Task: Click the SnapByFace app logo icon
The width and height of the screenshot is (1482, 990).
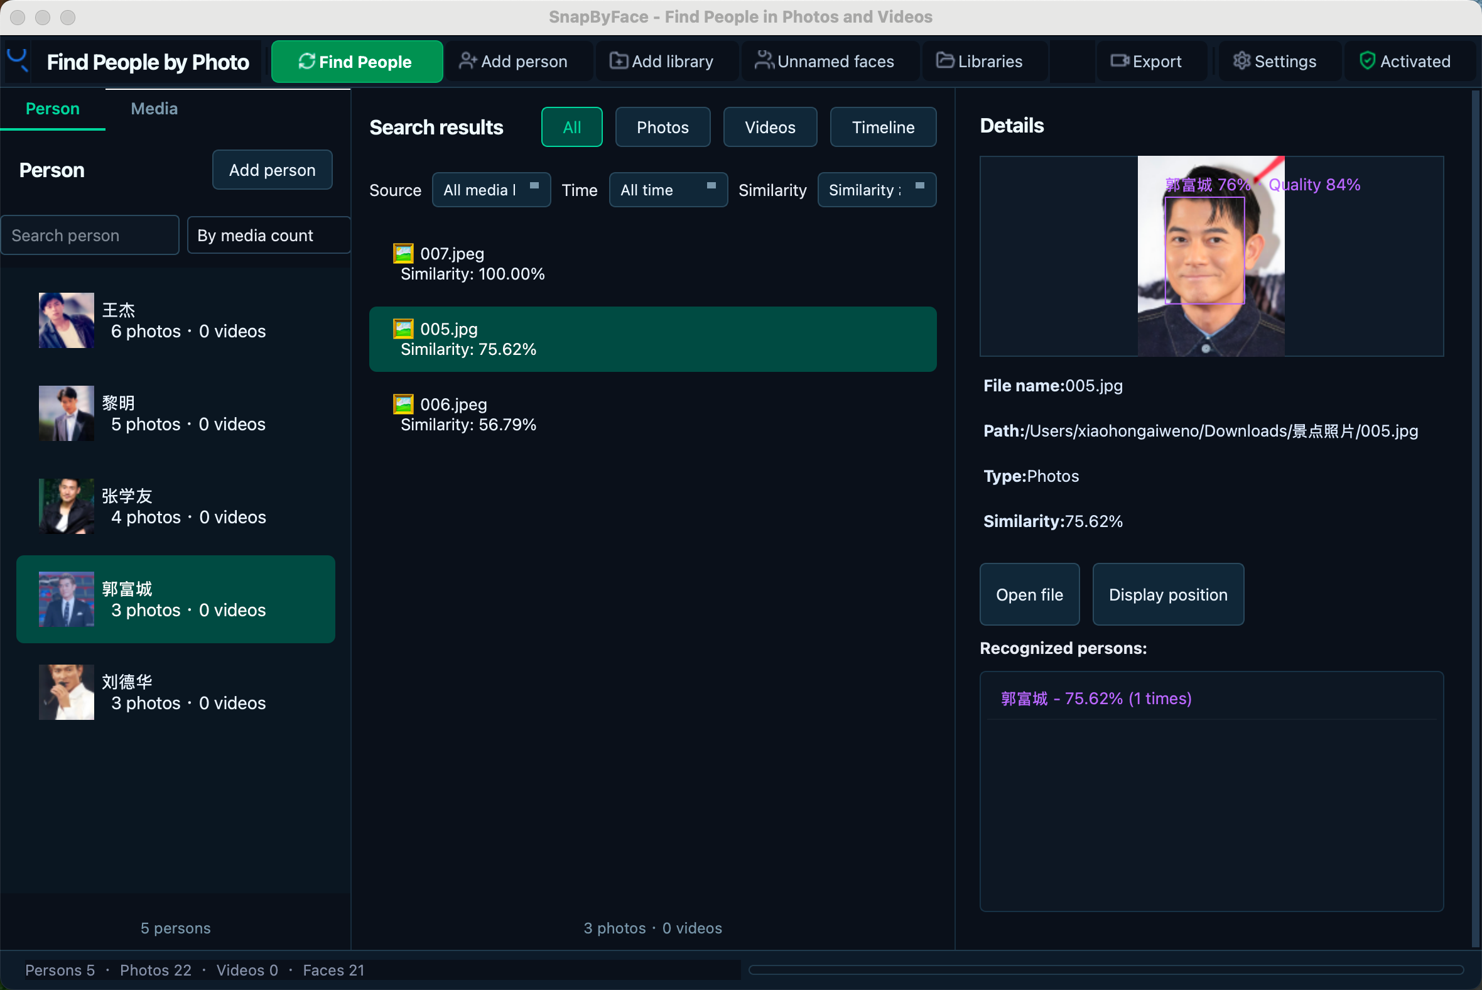Action: (17, 61)
